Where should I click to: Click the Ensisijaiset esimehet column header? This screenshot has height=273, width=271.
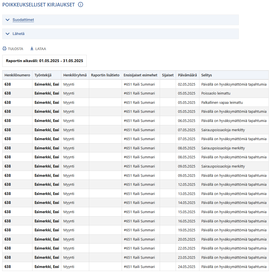(x=141, y=75)
